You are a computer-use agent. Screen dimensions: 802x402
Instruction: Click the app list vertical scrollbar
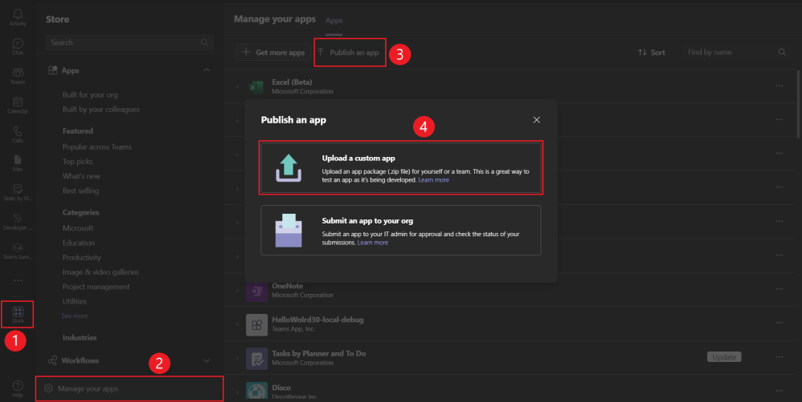tap(799, 104)
